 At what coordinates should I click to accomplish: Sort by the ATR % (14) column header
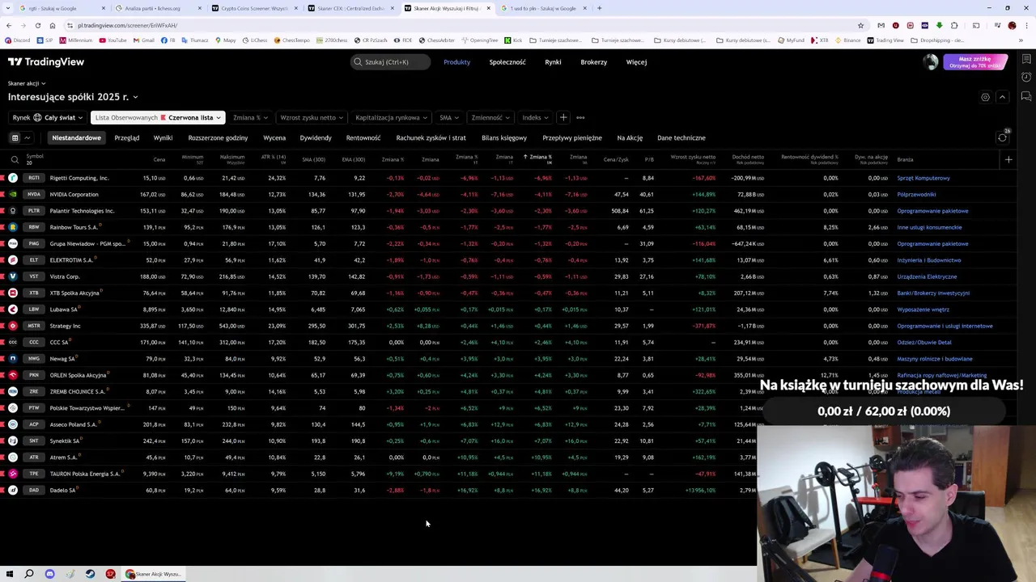[x=273, y=159]
